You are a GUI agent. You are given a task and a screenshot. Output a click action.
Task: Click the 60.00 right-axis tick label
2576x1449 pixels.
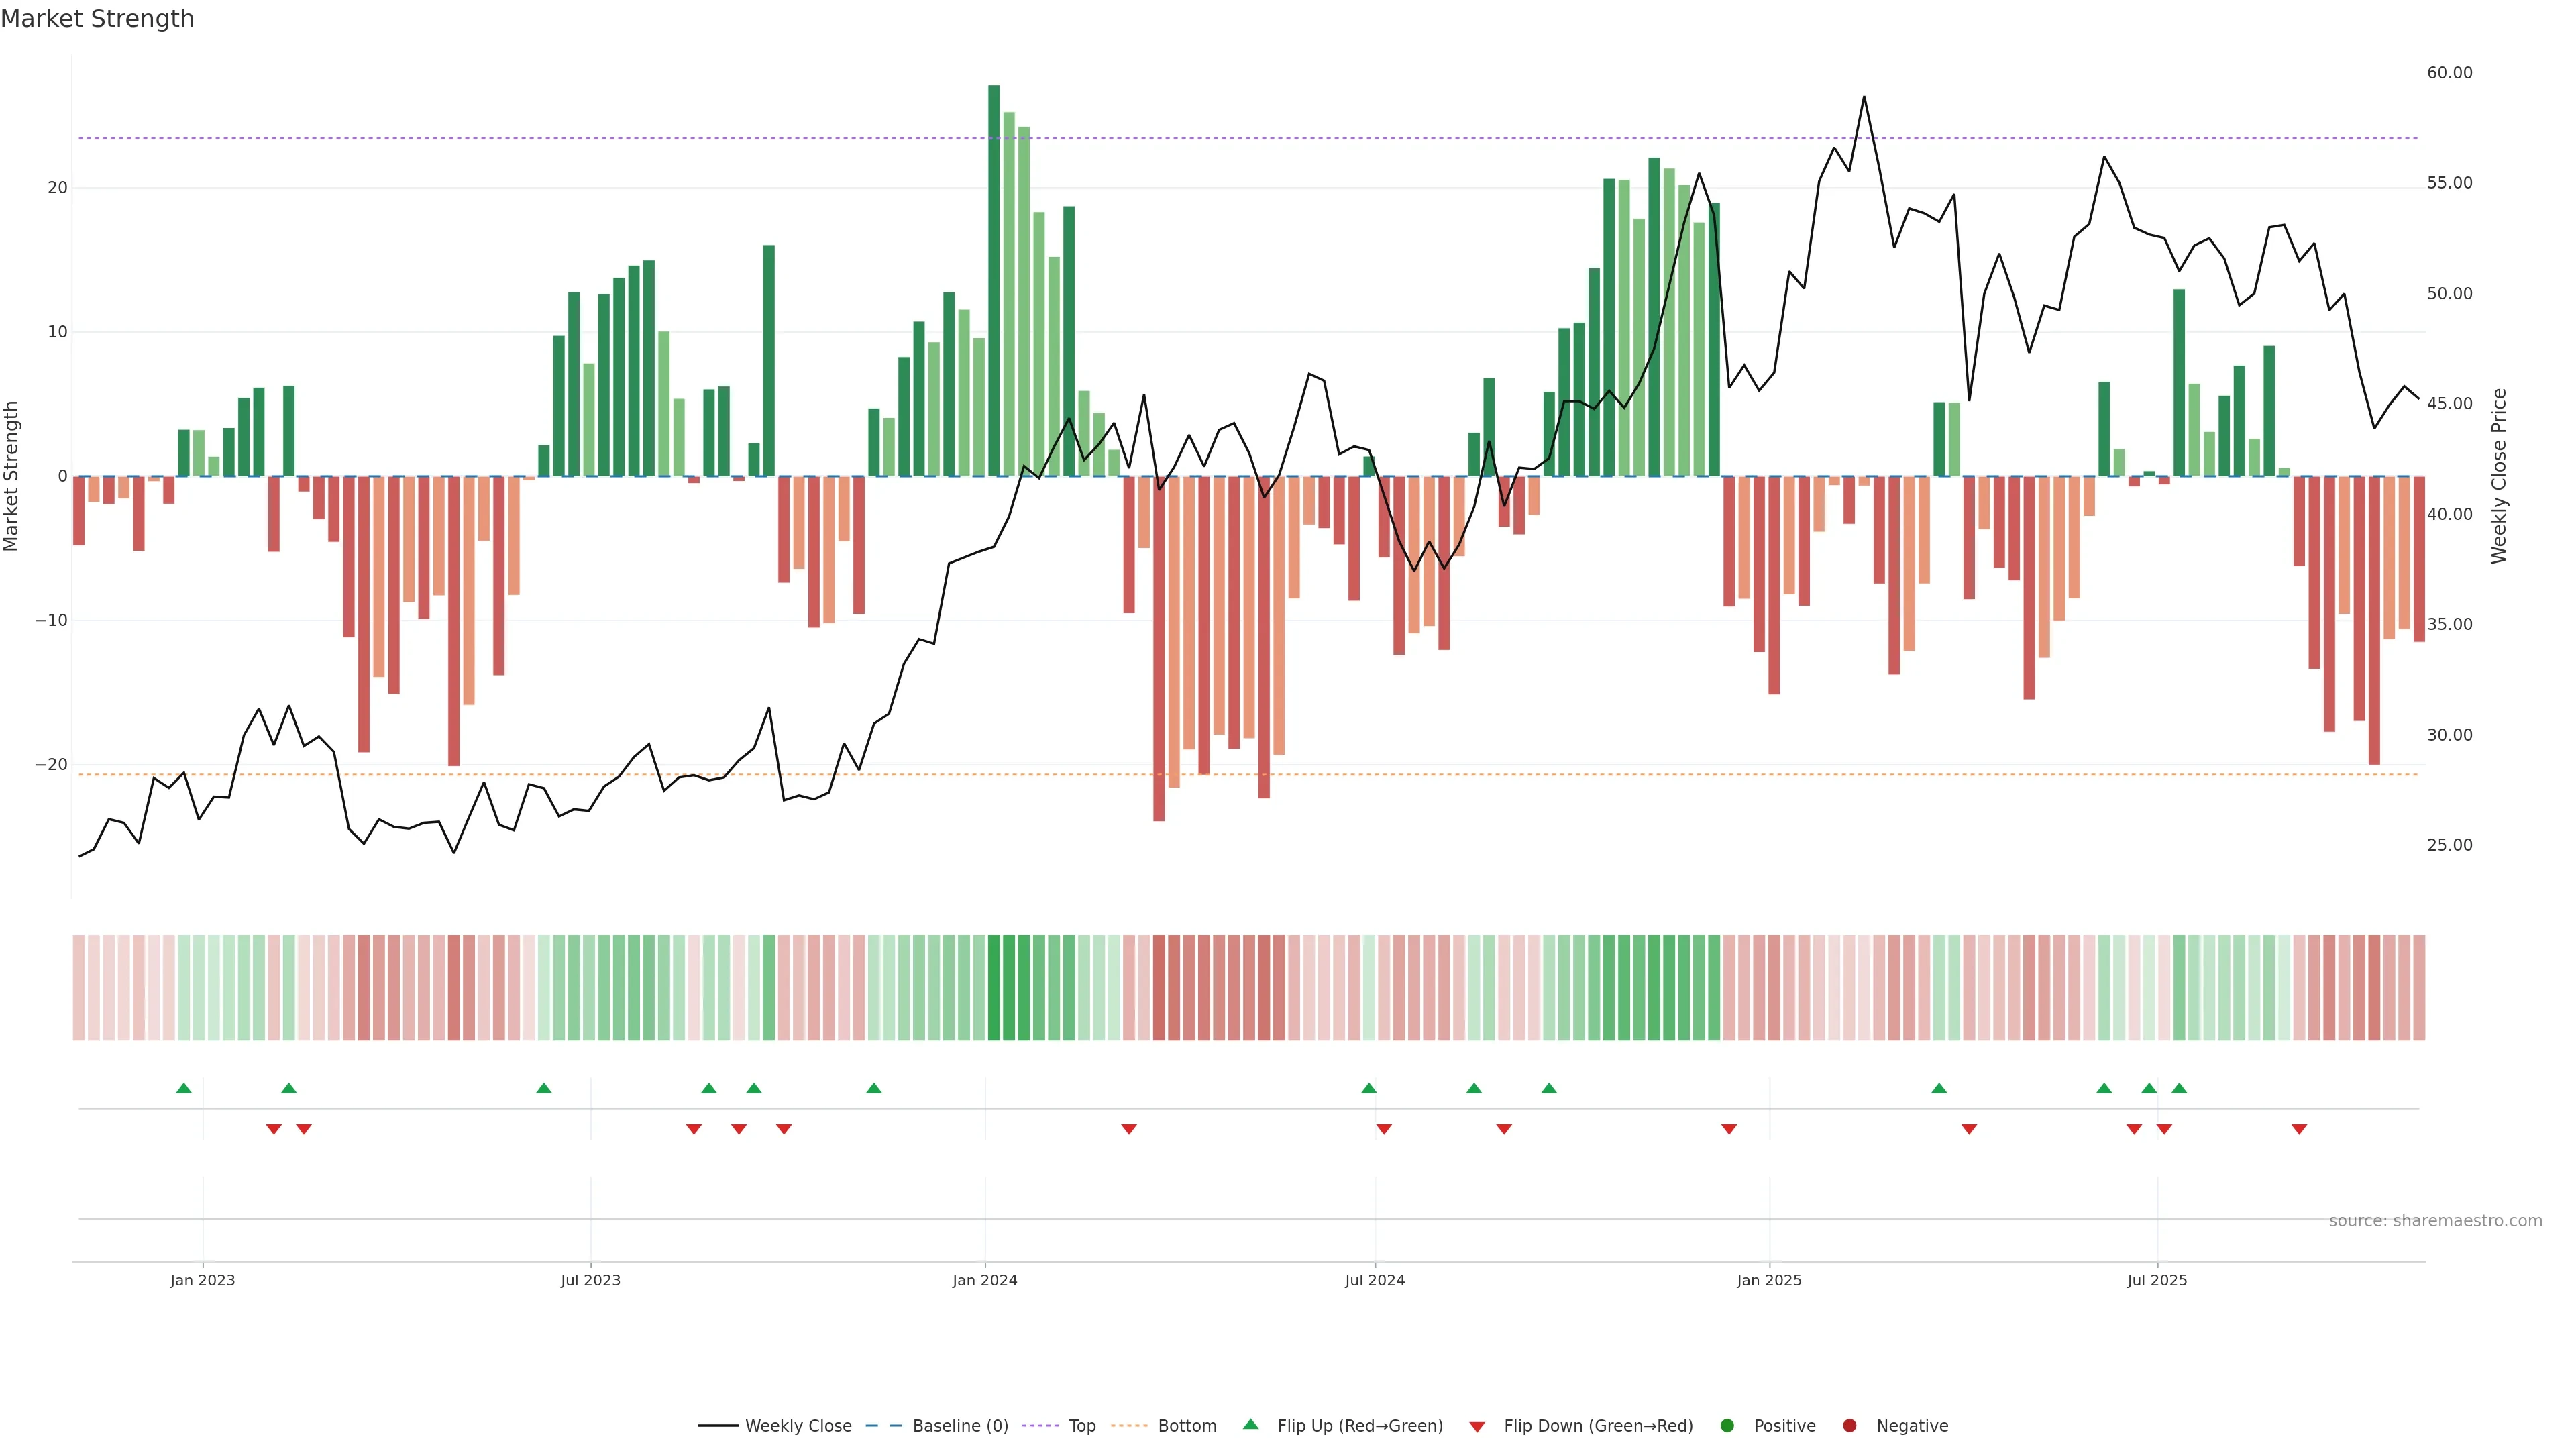[x=2448, y=73]
